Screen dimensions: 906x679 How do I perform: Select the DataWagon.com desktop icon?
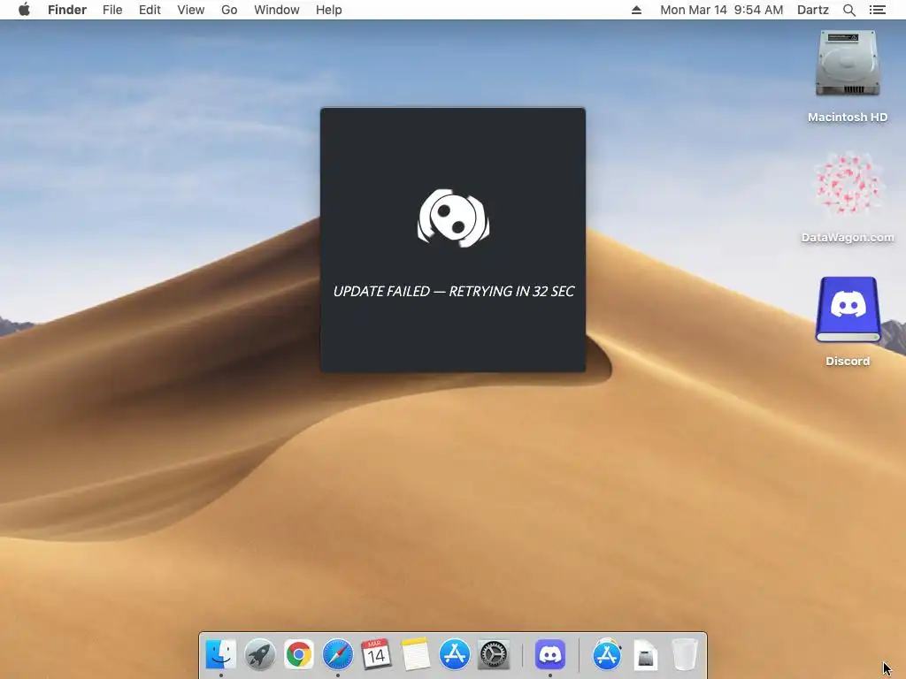pos(848,184)
